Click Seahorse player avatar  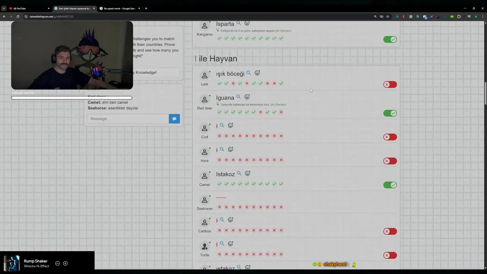pos(205,200)
